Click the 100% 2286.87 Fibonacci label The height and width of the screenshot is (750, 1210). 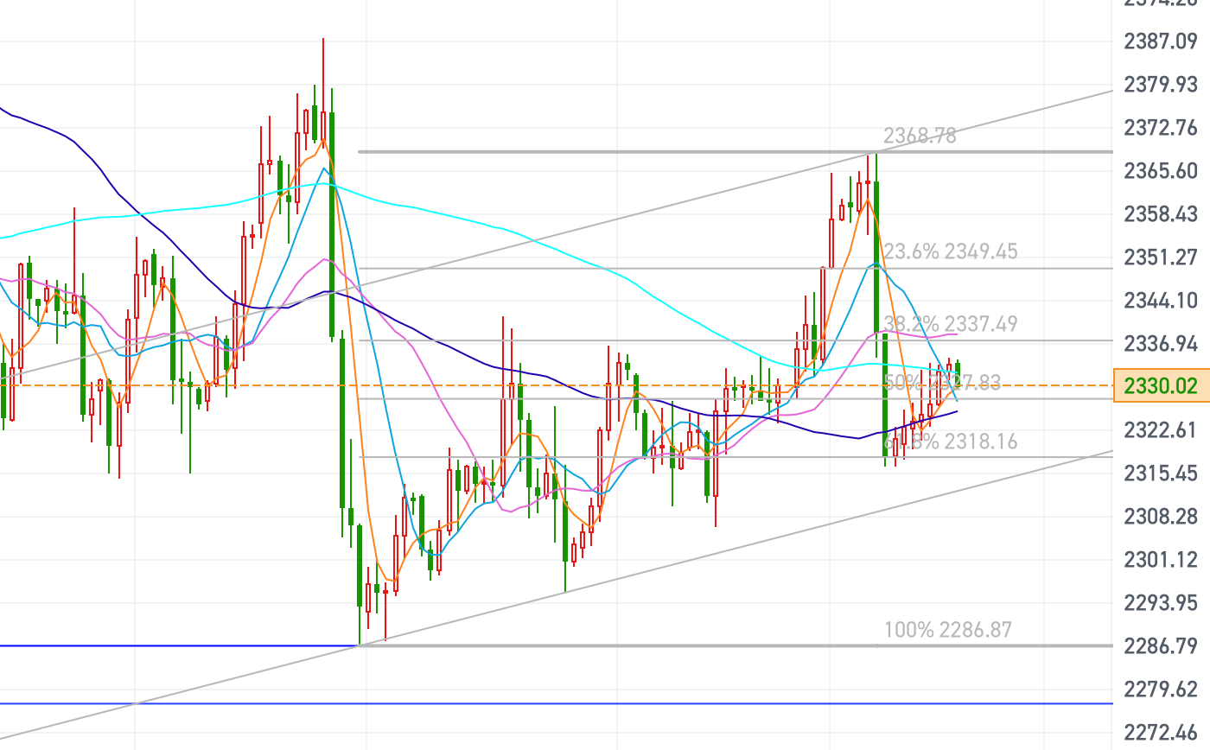pos(948,629)
